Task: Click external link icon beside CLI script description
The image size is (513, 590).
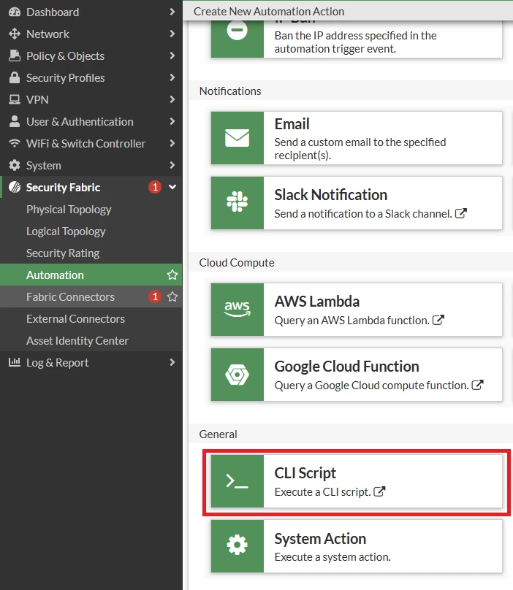Action: tap(379, 491)
